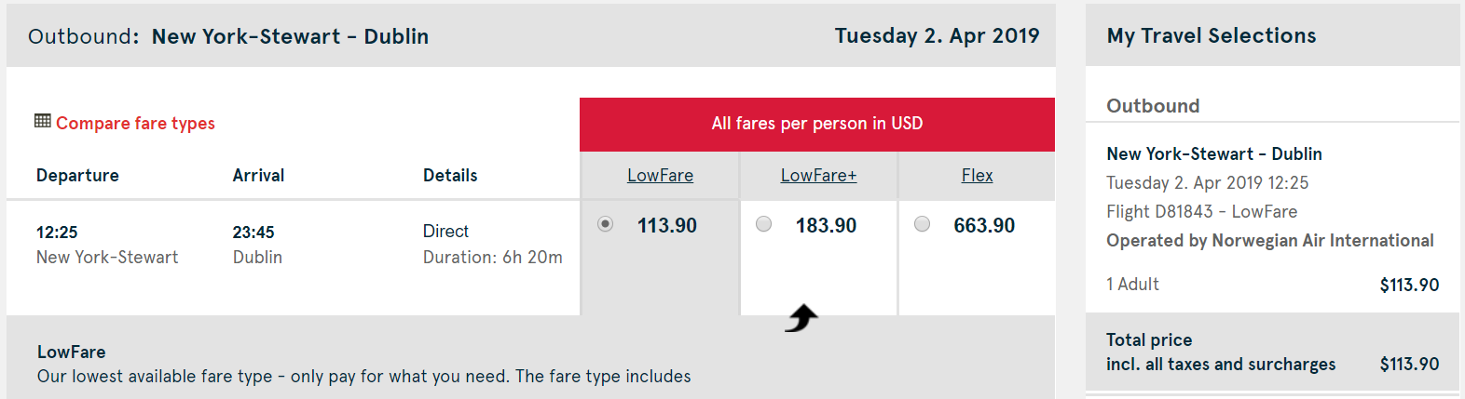Select the LowFare 113.90 radio button
This screenshot has width=1465, height=399.
(606, 224)
